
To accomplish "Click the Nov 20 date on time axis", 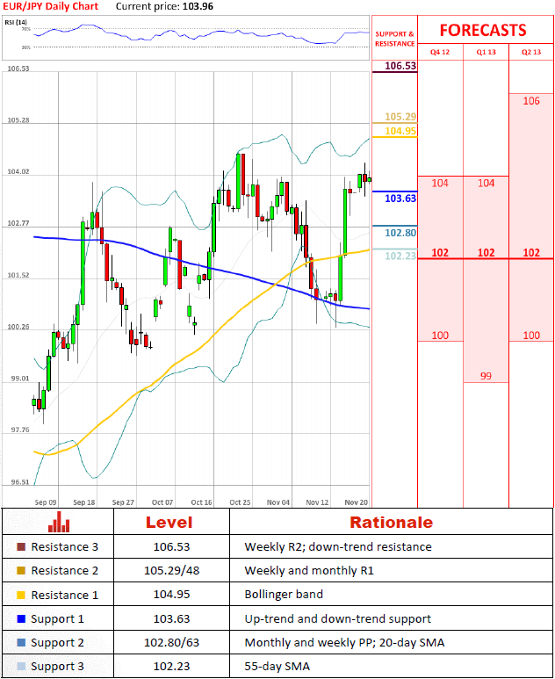I will click(x=355, y=502).
